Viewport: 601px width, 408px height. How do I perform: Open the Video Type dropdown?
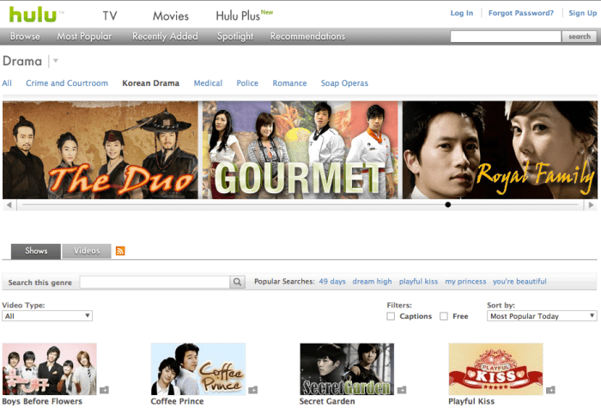[47, 316]
